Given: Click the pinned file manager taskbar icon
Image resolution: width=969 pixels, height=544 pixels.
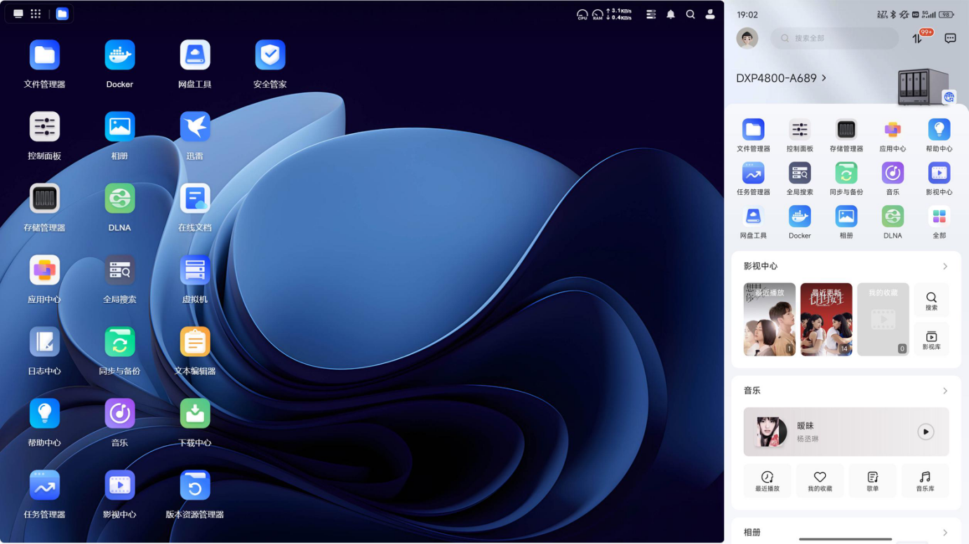Looking at the screenshot, I should click(x=62, y=14).
